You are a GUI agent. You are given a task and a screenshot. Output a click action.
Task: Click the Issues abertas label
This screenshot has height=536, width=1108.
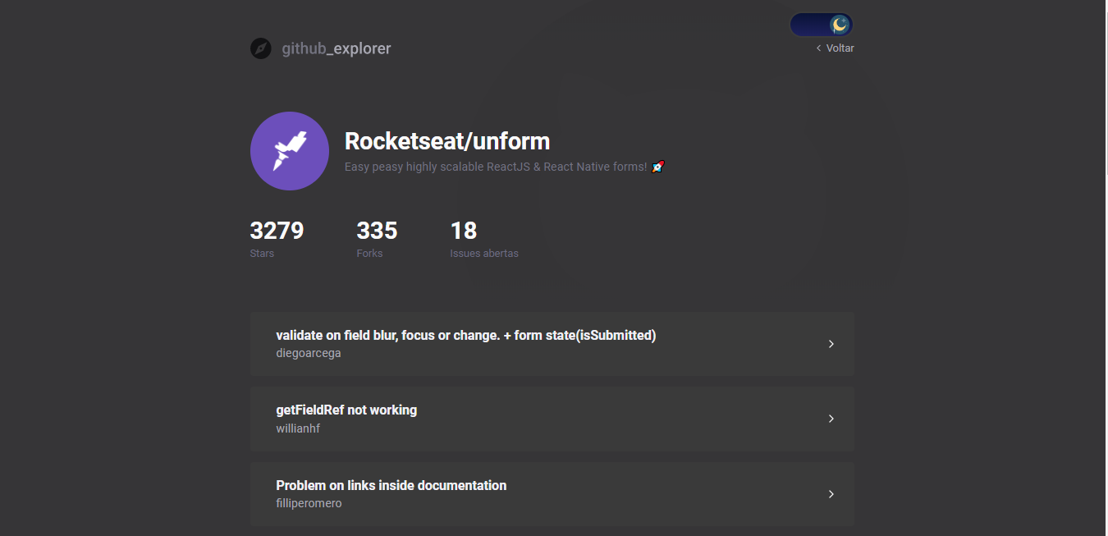point(484,254)
